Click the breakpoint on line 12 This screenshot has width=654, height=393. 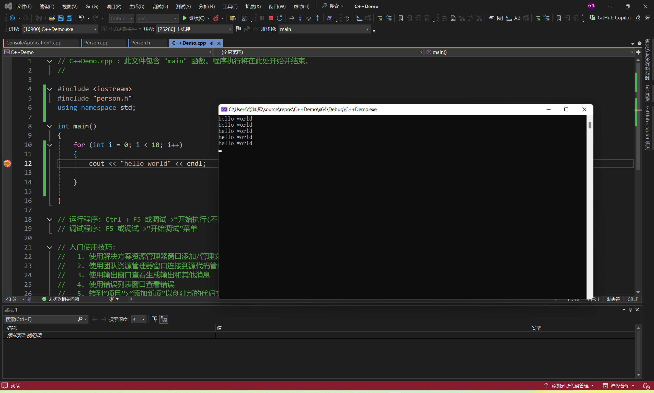point(7,163)
